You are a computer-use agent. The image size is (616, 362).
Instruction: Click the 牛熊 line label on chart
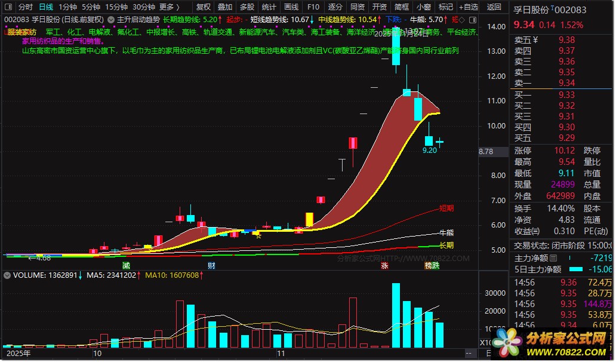[446, 233]
